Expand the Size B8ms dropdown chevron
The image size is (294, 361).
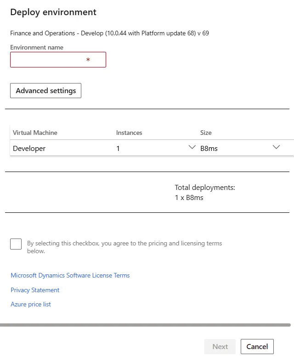276,147
